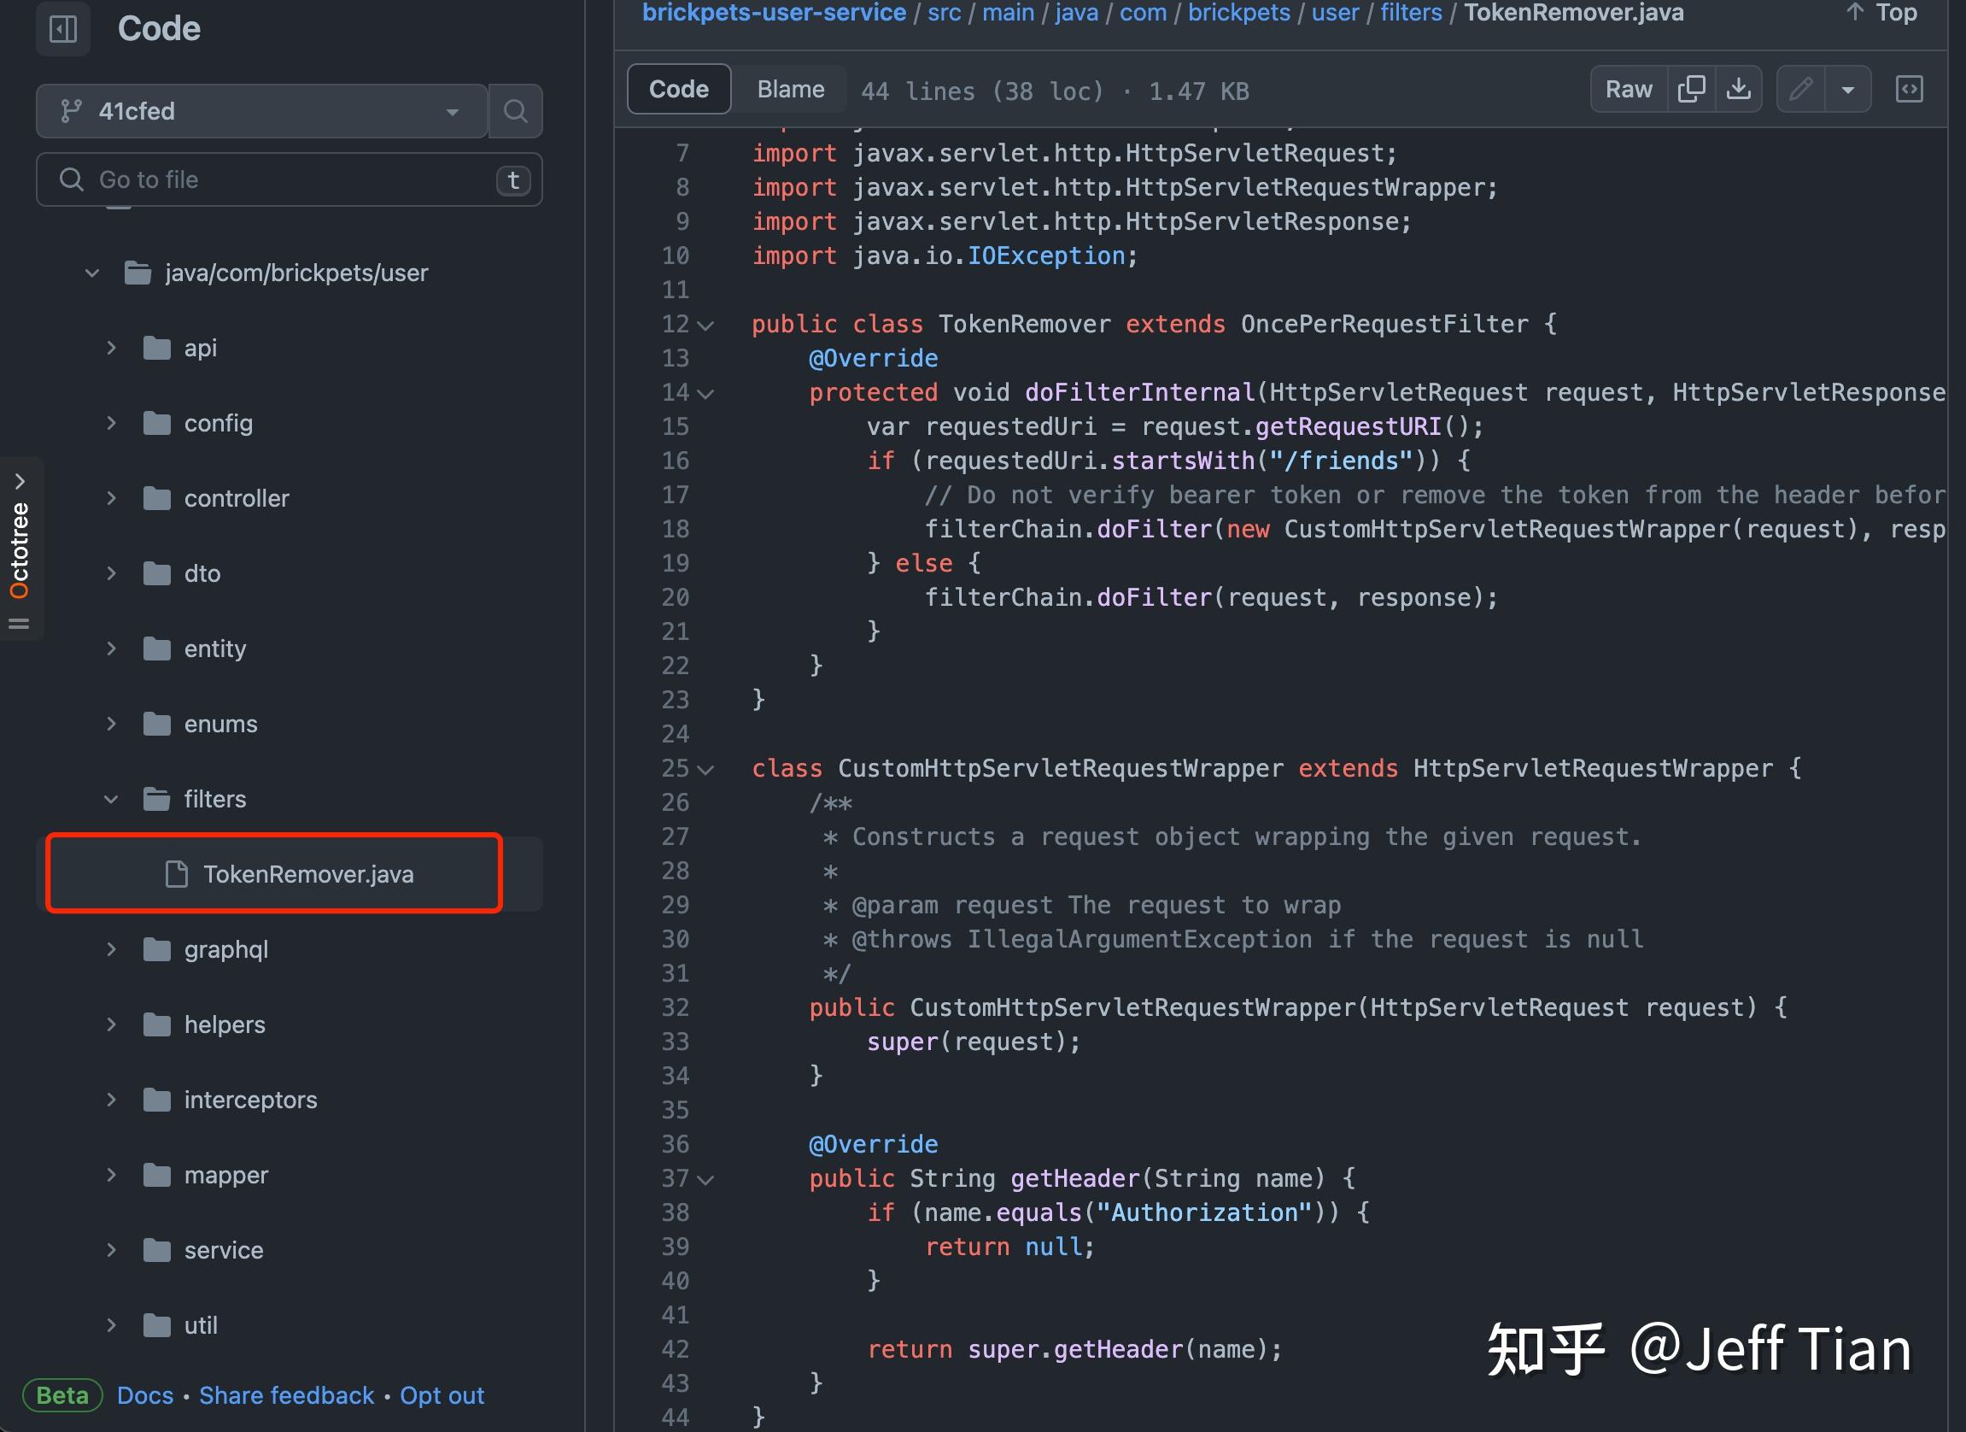Screen dimensions: 1966x1432
Task: Select the TokenRemover.java file icon
Action: point(177,873)
